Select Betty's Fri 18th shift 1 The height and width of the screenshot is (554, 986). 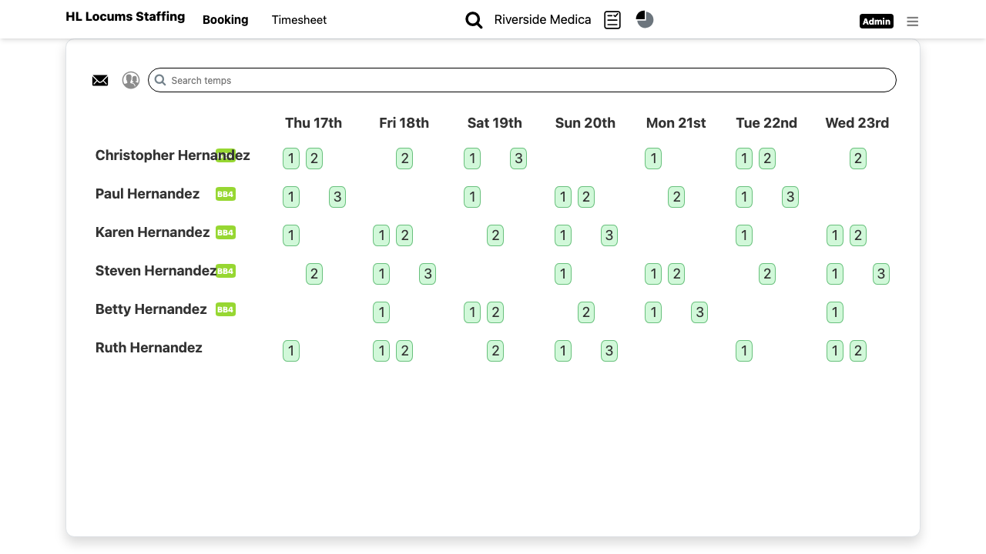(381, 312)
